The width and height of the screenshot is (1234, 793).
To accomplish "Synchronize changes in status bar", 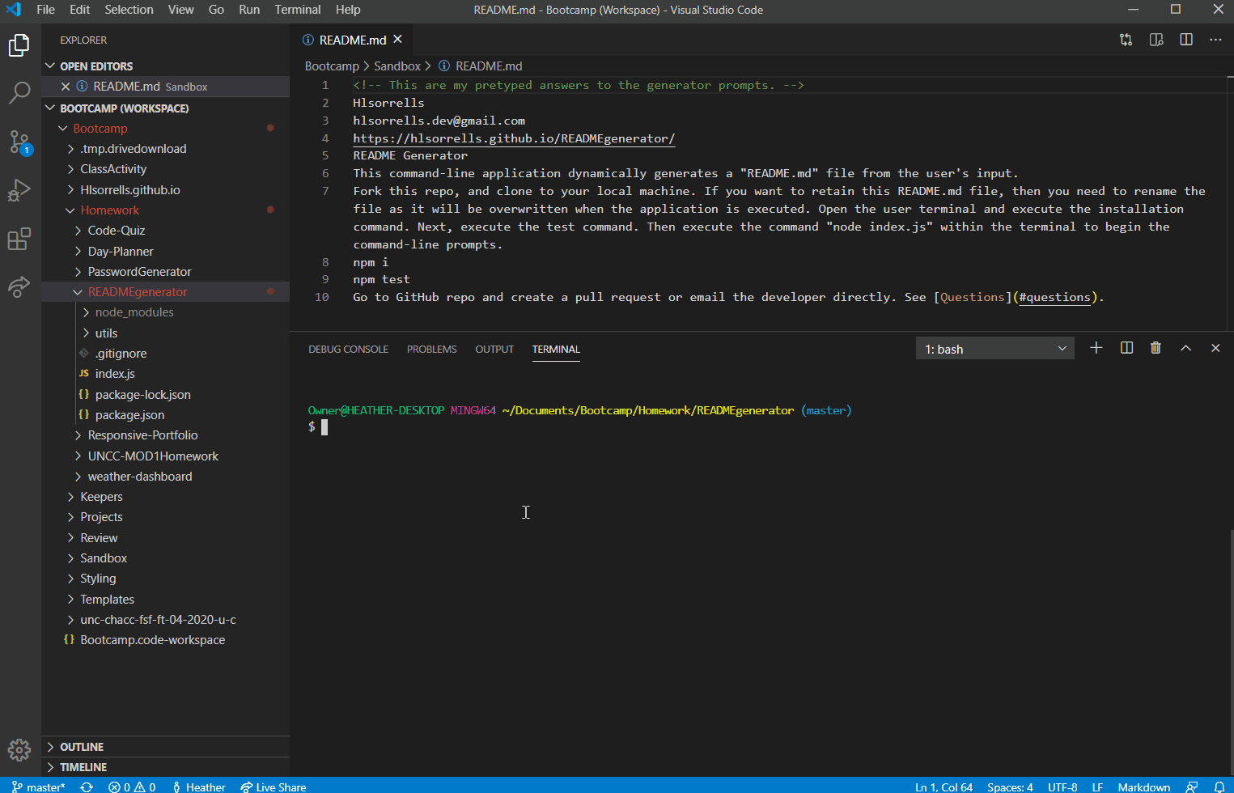I will pos(87,787).
